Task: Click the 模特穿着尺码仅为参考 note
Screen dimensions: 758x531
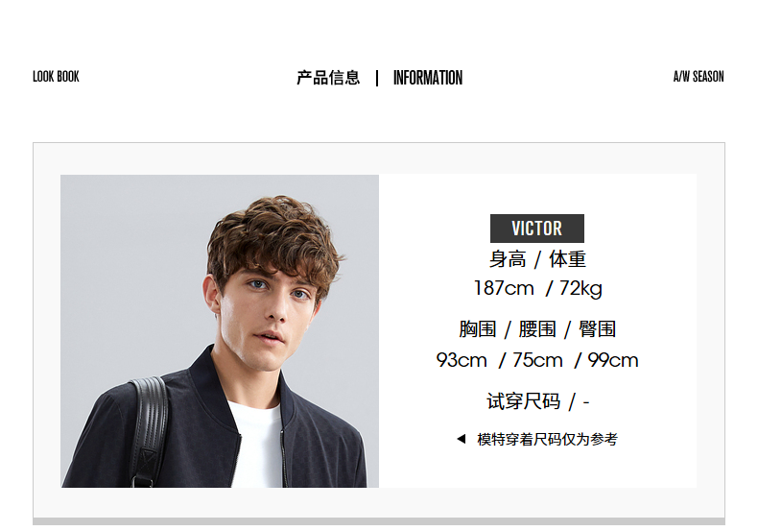Action: coord(547,439)
